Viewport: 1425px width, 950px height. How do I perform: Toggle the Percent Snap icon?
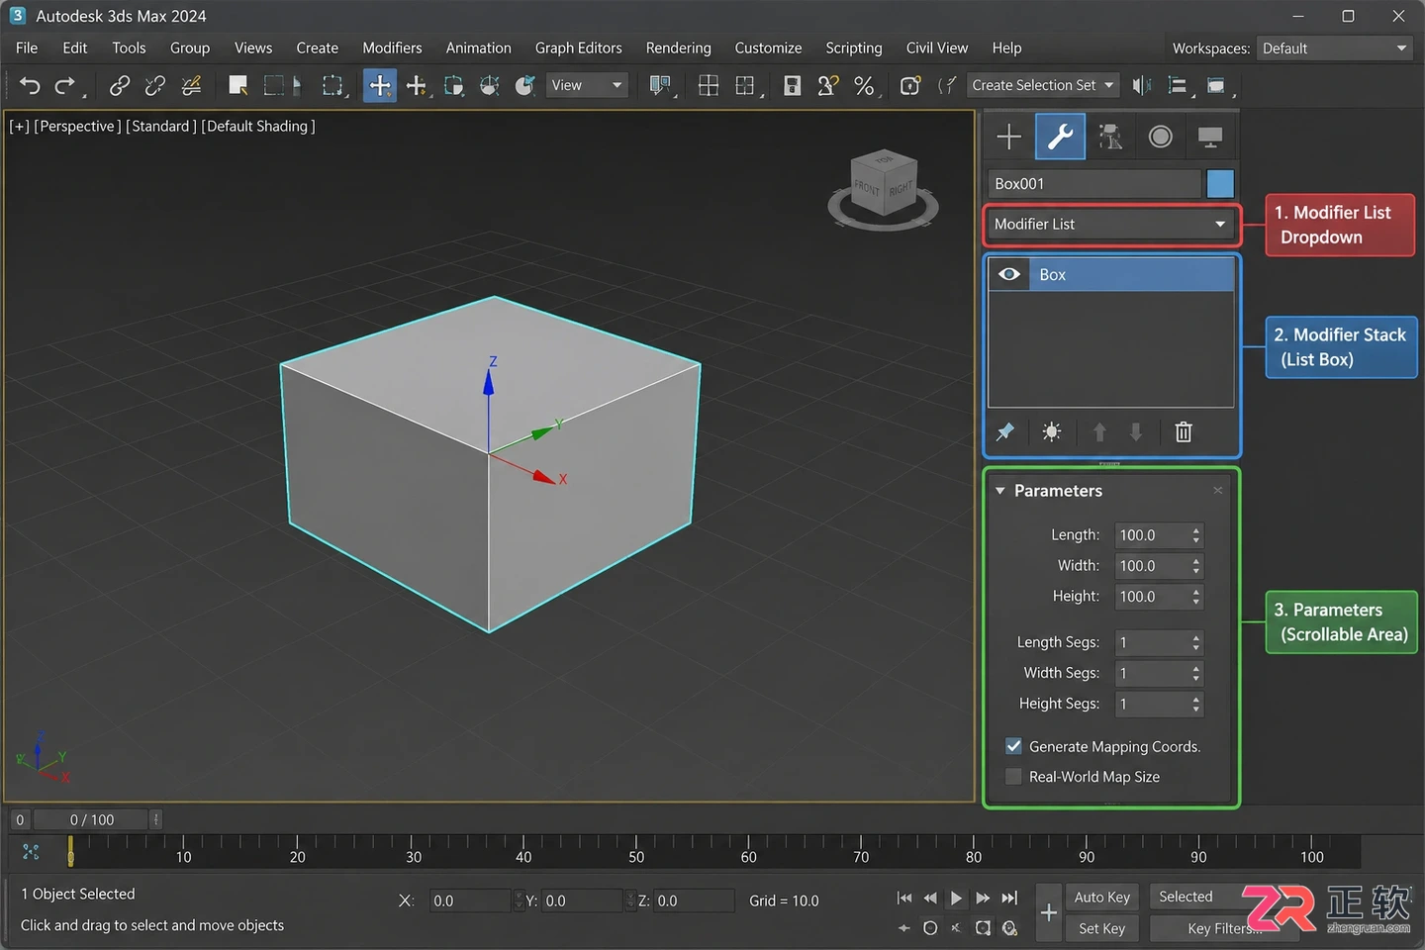click(864, 86)
